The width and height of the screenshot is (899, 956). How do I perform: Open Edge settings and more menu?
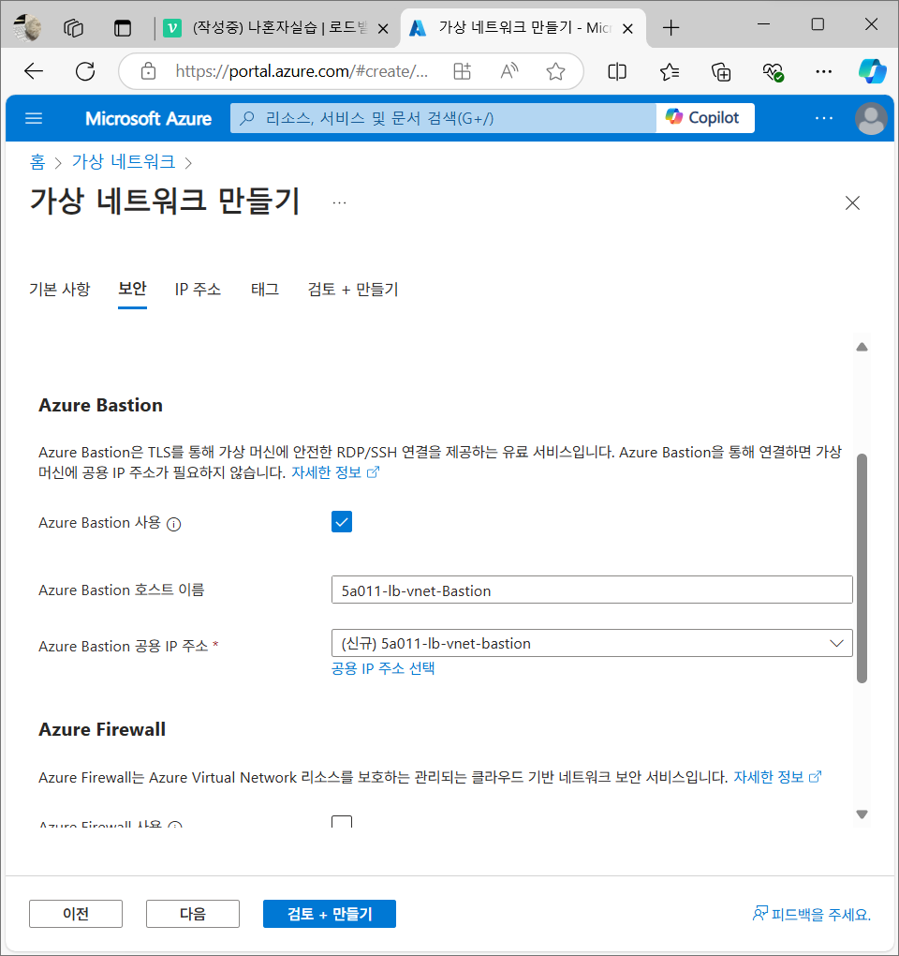(823, 72)
